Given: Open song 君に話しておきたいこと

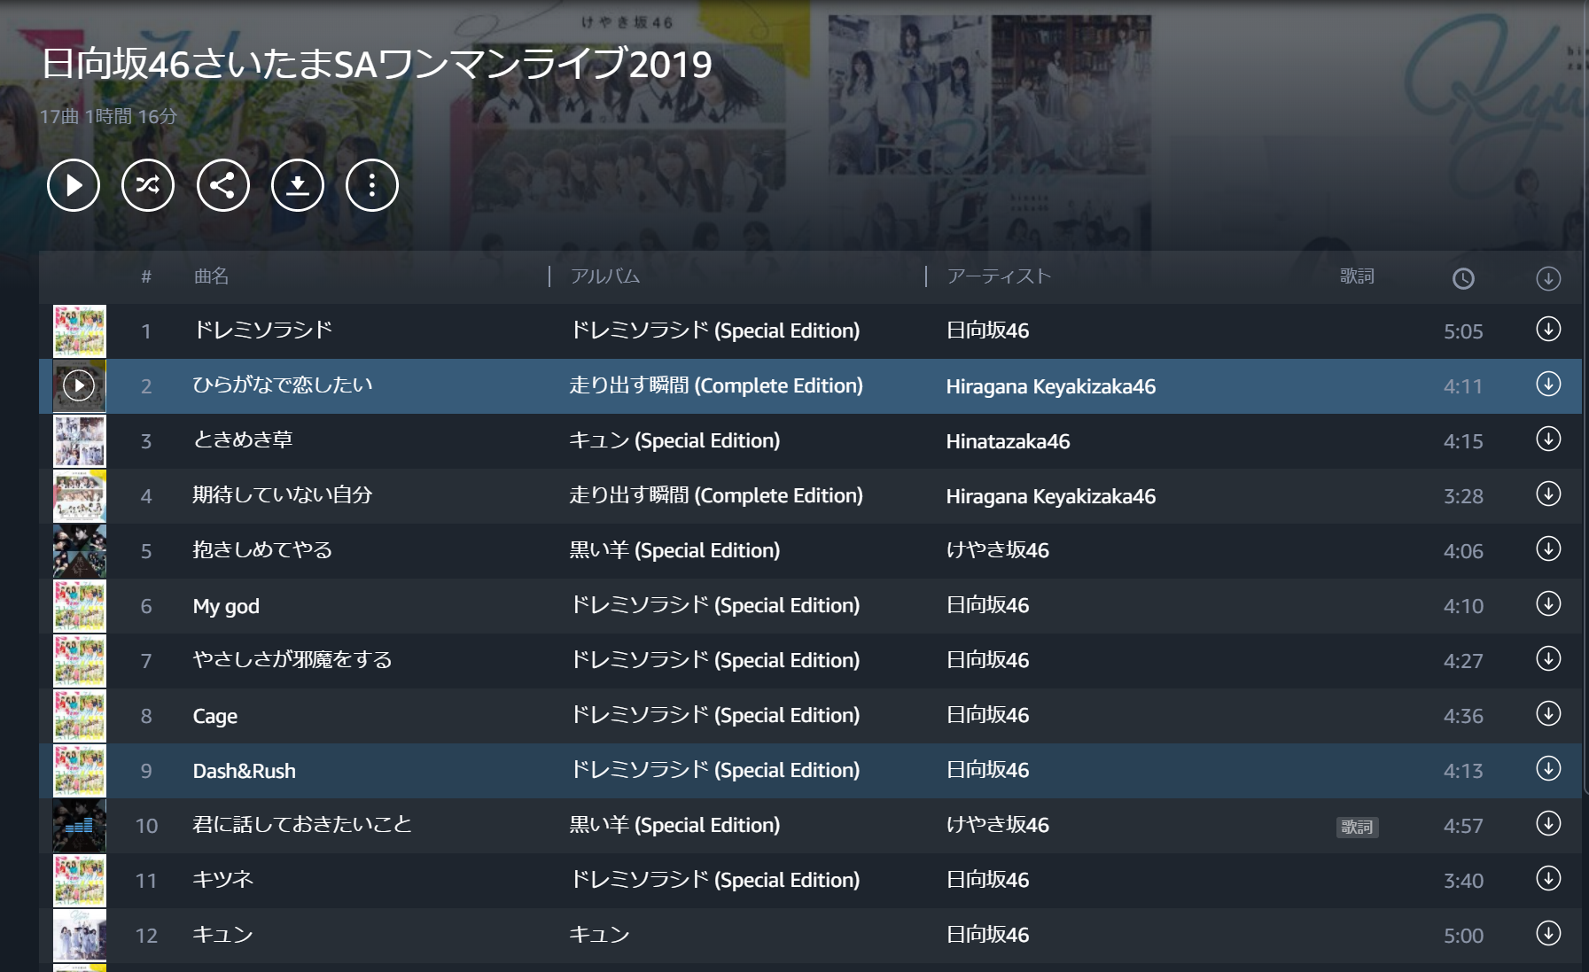Looking at the screenshot, I should 302,825.
